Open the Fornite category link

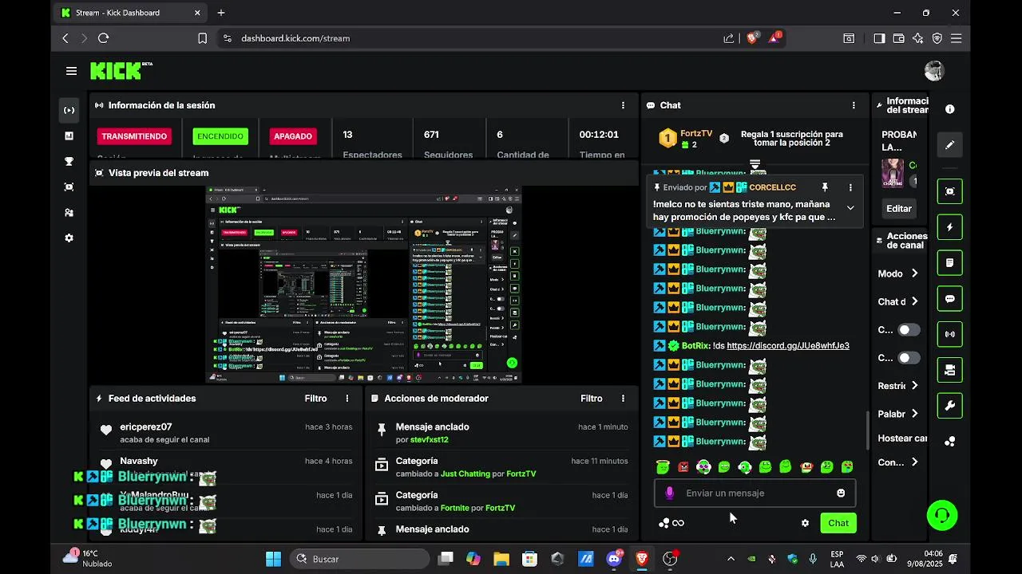coord(455,508)
